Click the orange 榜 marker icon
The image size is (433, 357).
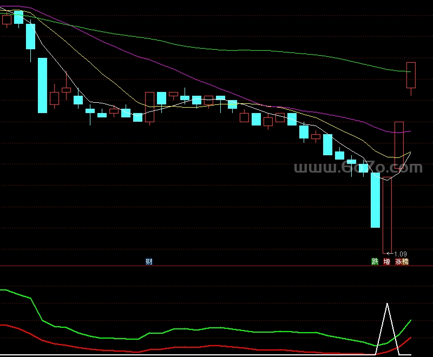click(405, 262)
